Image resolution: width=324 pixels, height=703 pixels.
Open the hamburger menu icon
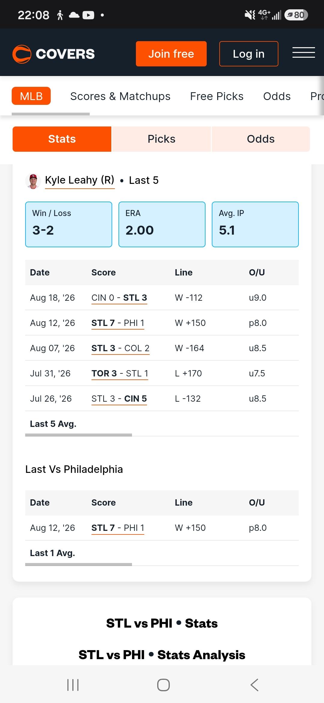304,53
